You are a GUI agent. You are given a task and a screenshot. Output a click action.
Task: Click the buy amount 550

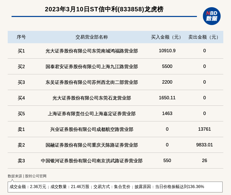[x=167, y=160]
